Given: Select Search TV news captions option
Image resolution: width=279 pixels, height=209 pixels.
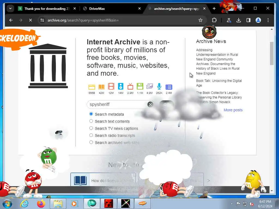Looking at the screenshot, I should point(91,128).
